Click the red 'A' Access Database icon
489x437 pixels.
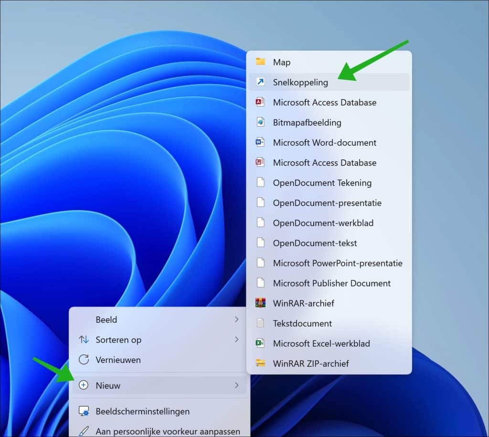[x=260, y=102]
